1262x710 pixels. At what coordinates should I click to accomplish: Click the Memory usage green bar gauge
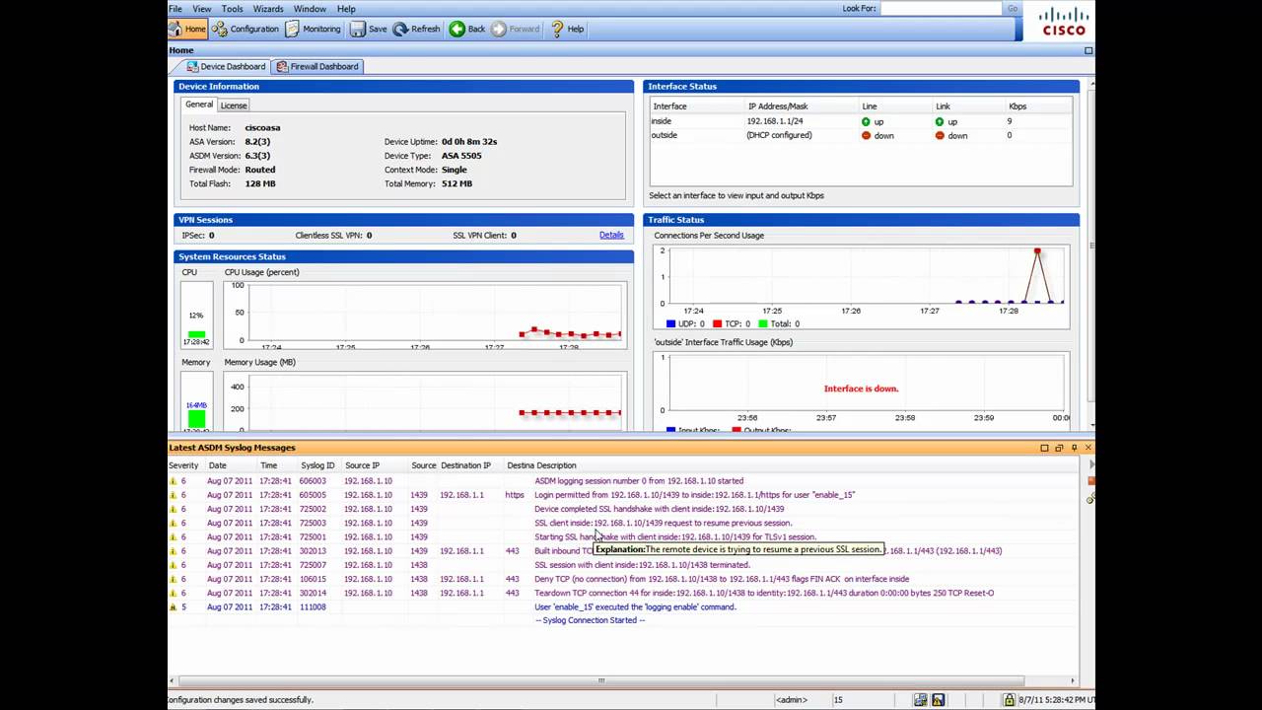[x=197, y=420]
